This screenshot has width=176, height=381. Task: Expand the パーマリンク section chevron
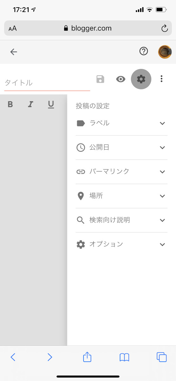point(162,172)
